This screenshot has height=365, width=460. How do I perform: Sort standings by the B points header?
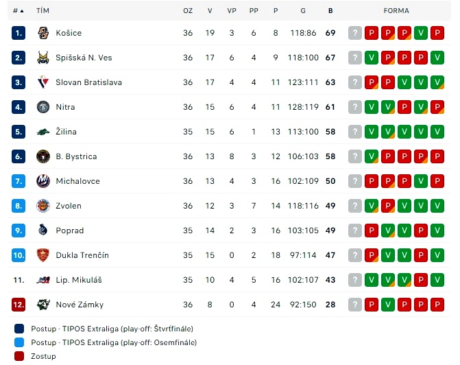330,11
